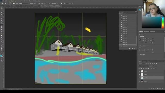Image resolution: width=165 pixels, height=93 pixels.
Task: Select the Pen tool
Action: point(2,40)
